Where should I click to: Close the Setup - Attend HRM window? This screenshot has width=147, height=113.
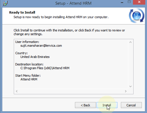pos(139,2)
